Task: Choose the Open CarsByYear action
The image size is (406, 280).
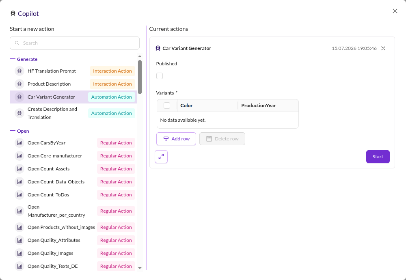Action: (73, 143)
